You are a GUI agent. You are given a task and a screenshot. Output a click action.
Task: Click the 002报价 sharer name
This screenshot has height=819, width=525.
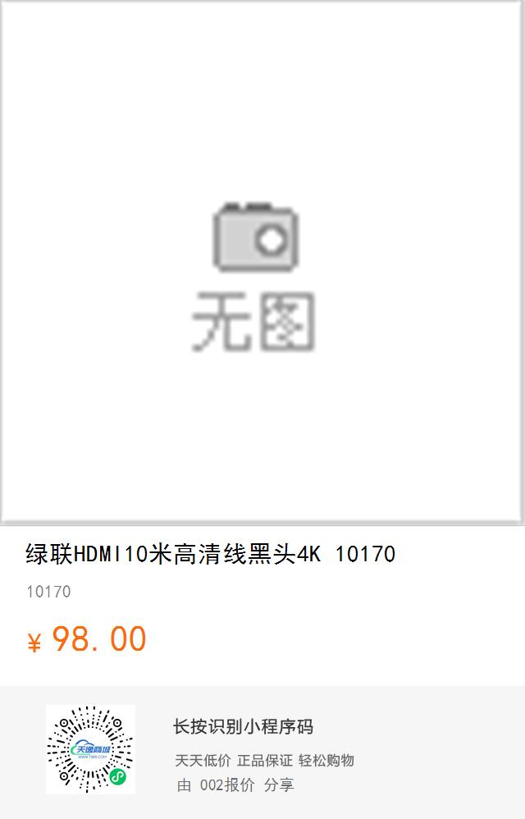tap(227, 785)
